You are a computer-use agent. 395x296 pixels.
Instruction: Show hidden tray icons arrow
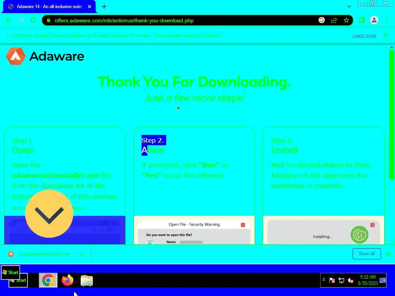[x=324, y=280]
